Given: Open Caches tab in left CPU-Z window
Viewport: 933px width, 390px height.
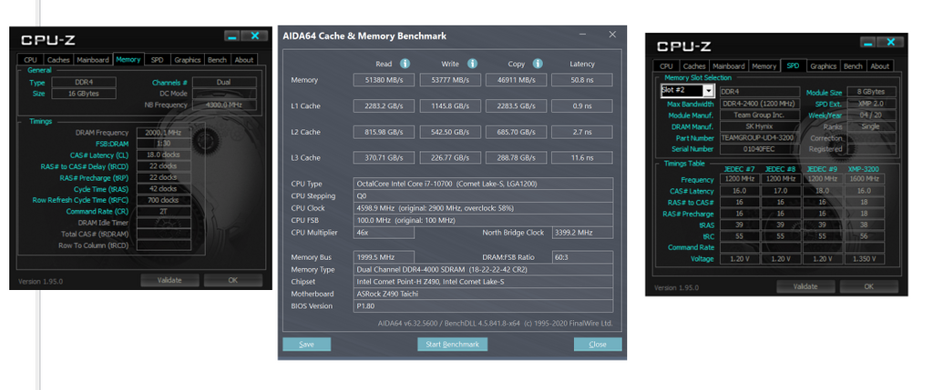Looking at the screenshot, I should tap(58, 60).
